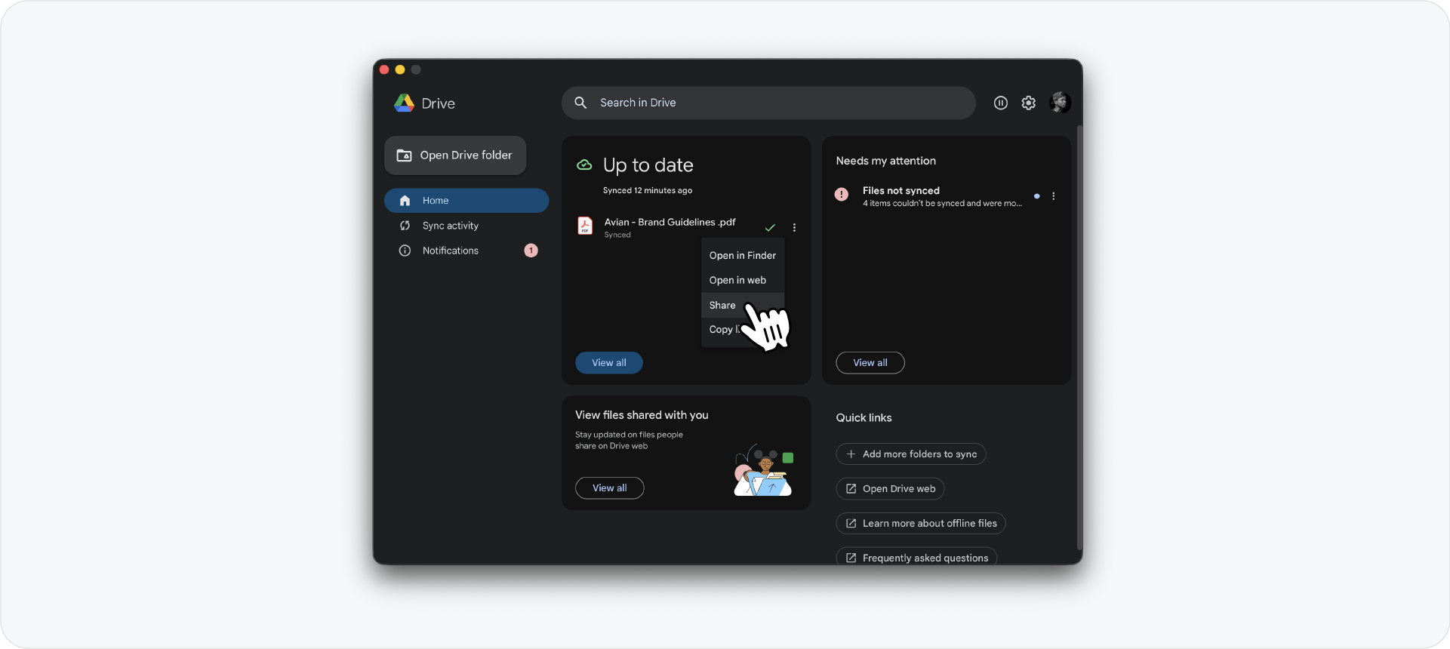Click the 'Synced 12 minutes ago' text

pos(648,190)
